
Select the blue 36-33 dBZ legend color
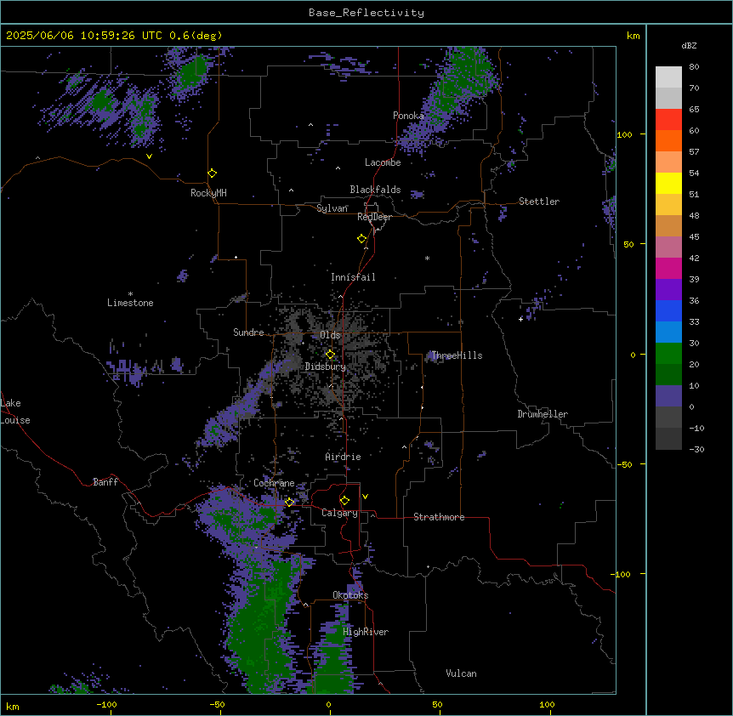pyautogui.click(x=668, y=310)
